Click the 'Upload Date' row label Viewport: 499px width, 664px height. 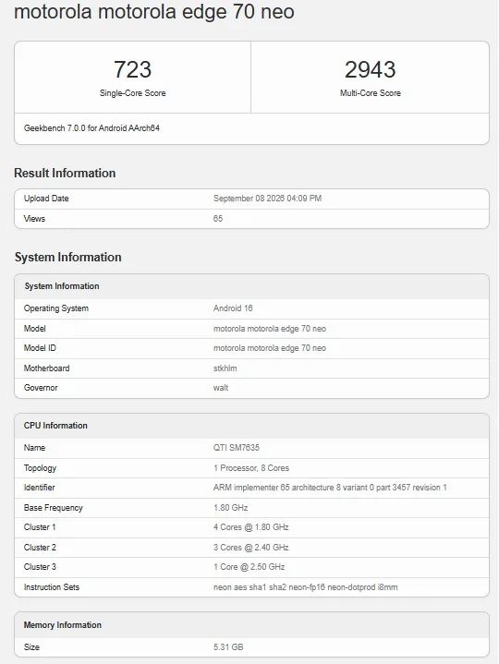coord(46,199)
